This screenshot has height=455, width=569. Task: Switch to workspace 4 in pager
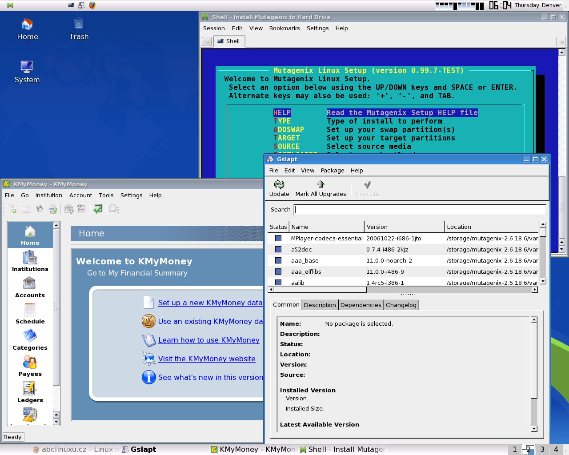pyautogui.click(x=556, y=450)
